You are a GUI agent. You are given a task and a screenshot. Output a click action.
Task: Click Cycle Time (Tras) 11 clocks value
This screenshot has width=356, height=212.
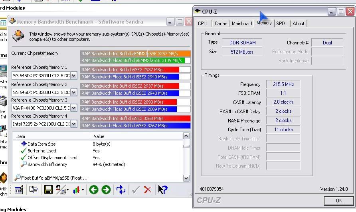pos(283,130)
